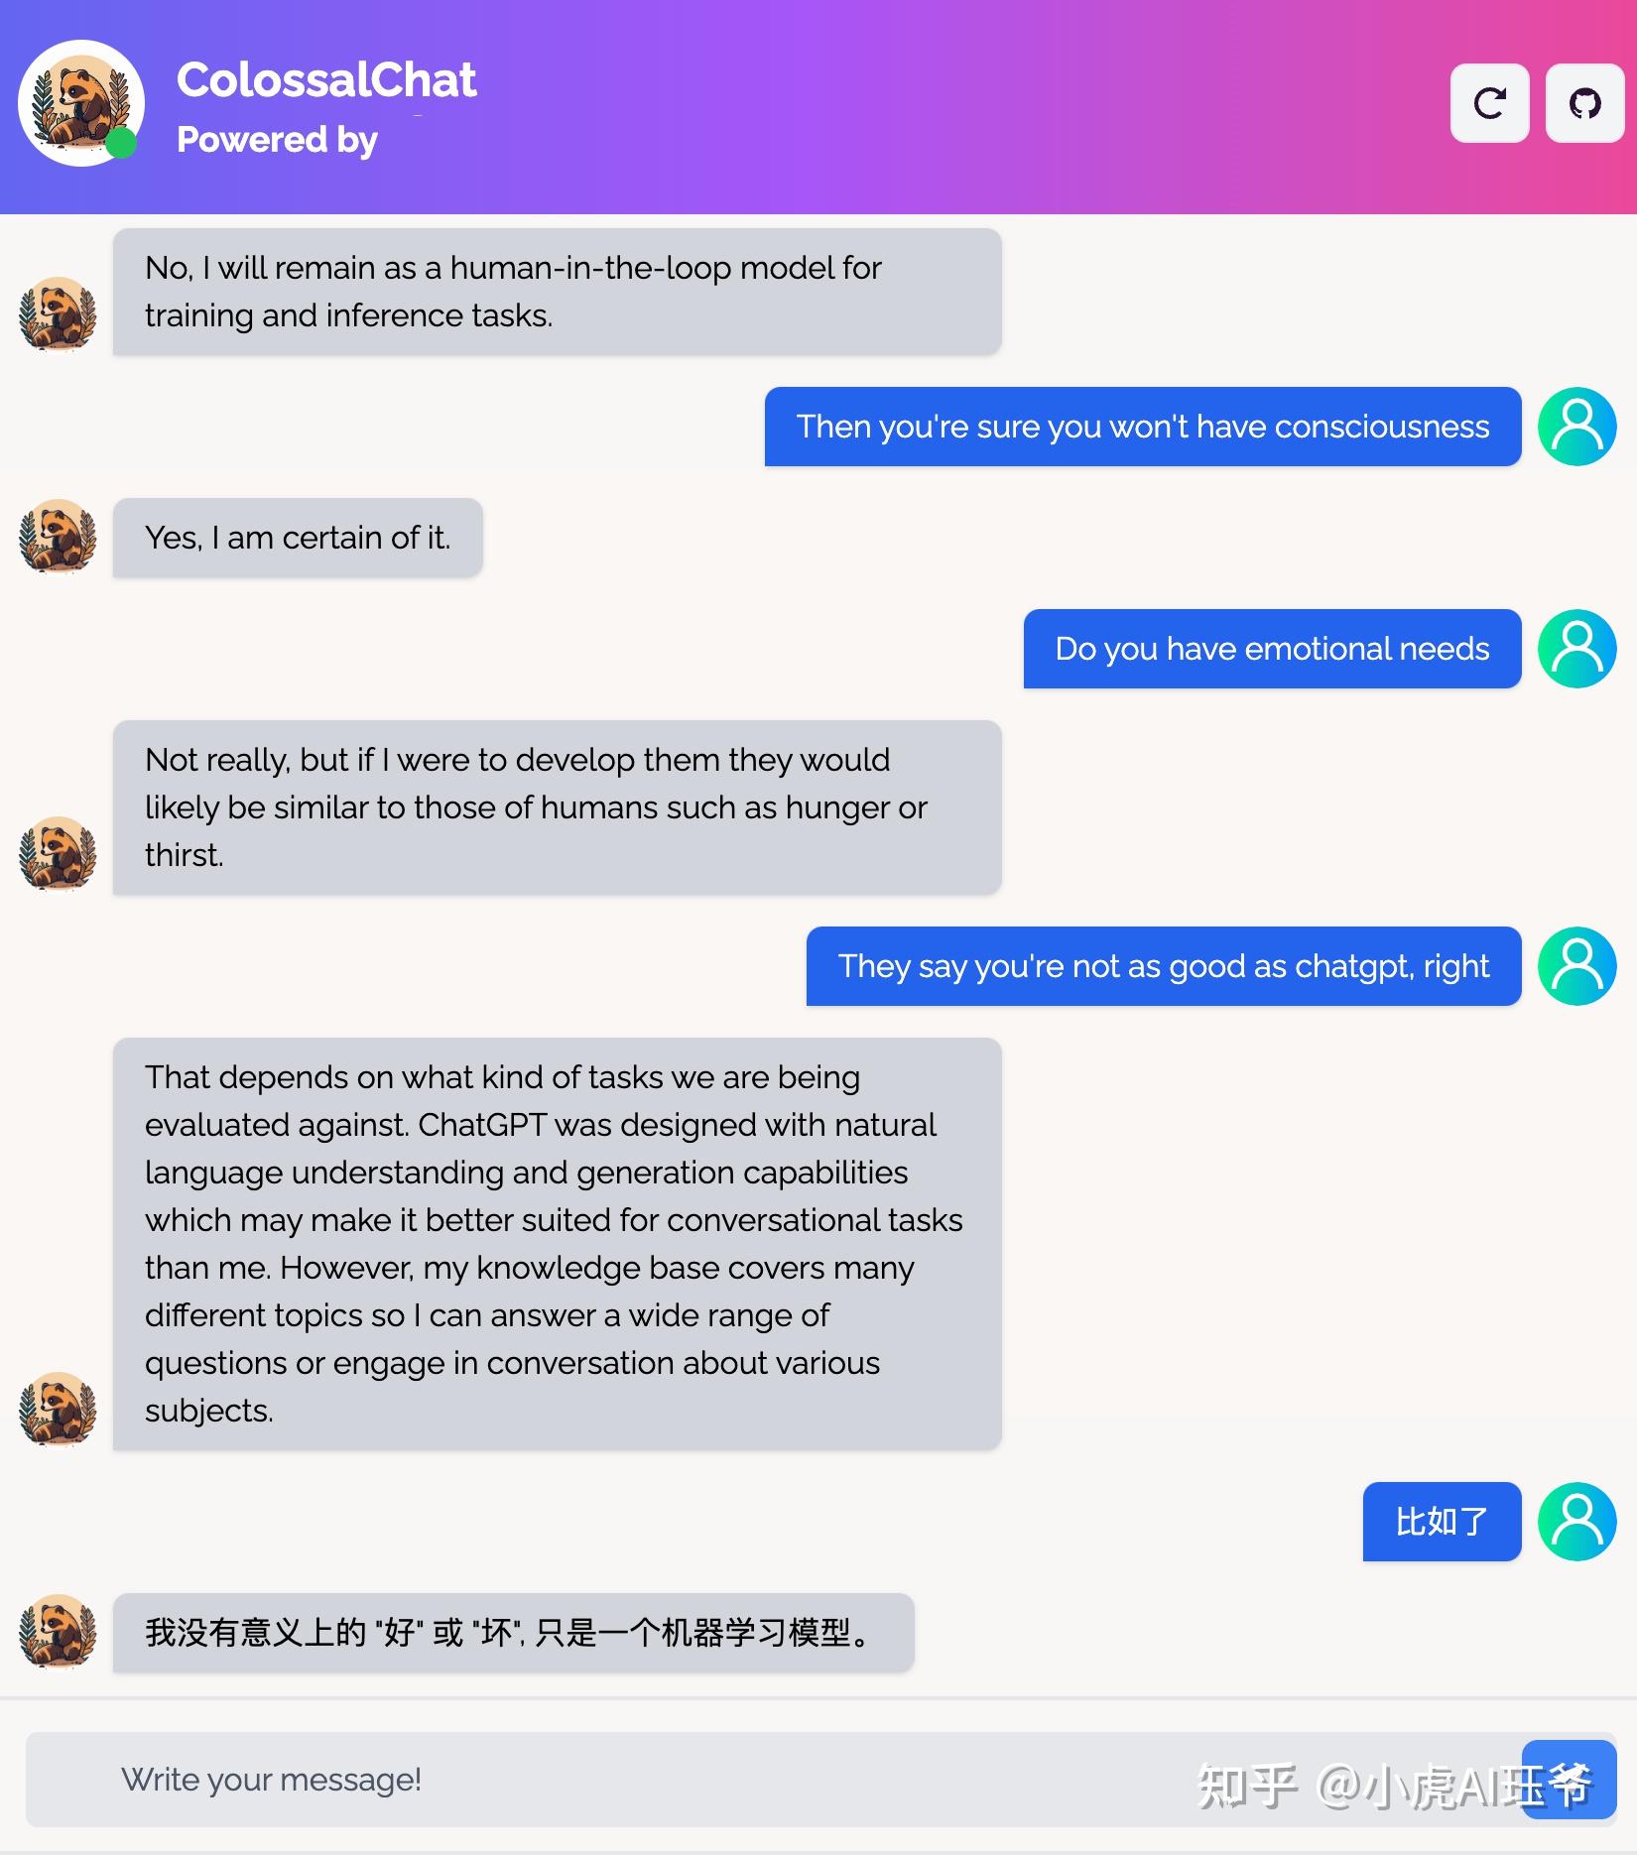Click user avatar beside consciousness message
1637x1855 pixels.
pyautogui.click(x=1576, y=427)
